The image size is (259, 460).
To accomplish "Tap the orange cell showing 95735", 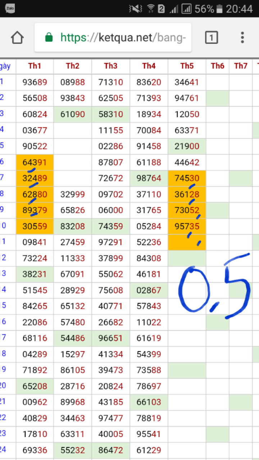I will (187, 226).
